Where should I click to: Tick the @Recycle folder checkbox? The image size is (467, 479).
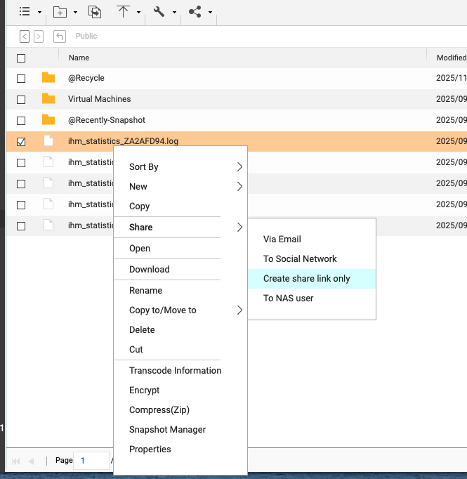click(x=21, y=79)
